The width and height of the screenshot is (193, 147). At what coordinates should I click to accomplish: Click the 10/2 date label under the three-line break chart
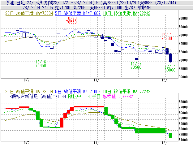tap(26, 143)
